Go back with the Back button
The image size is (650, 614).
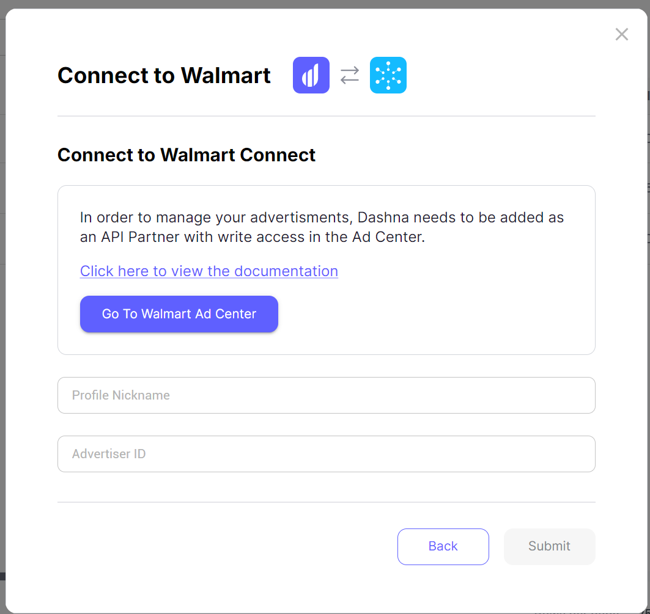[x=443, y=546]
